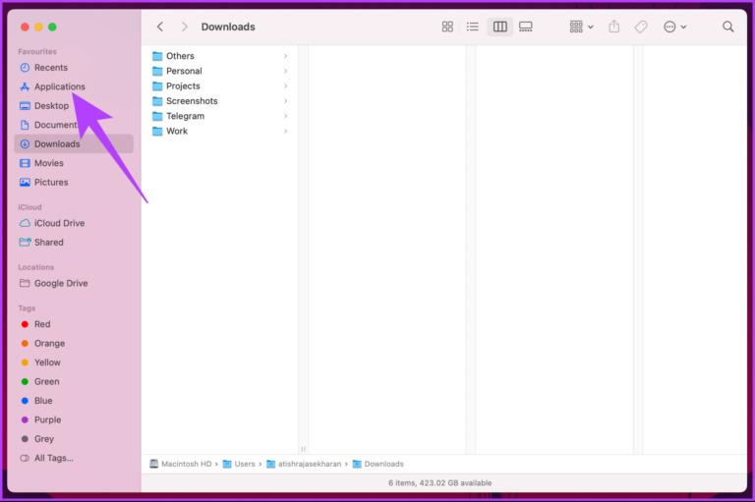This screenshot has height=502, width=755.
Task: Select the Projects folder
Action: tap(220, 86)
